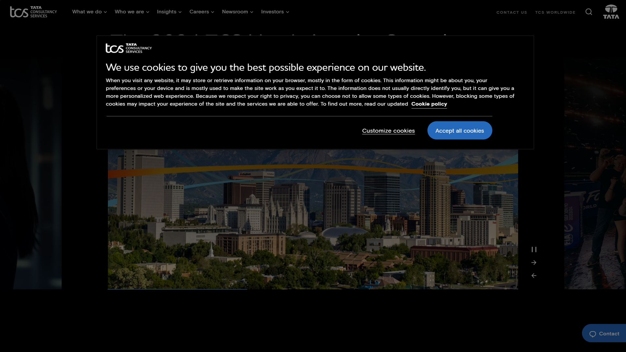
Task: Expand the Who we are dropdown
Action: [x=131, y=12]
